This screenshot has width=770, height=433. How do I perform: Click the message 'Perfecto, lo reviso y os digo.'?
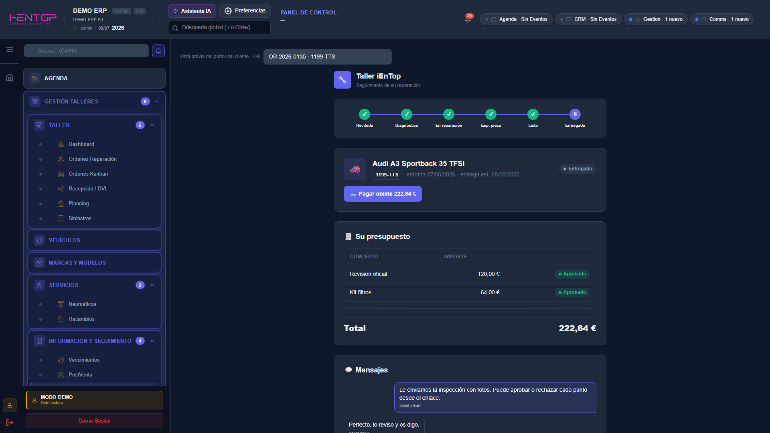tap(384, 425)
